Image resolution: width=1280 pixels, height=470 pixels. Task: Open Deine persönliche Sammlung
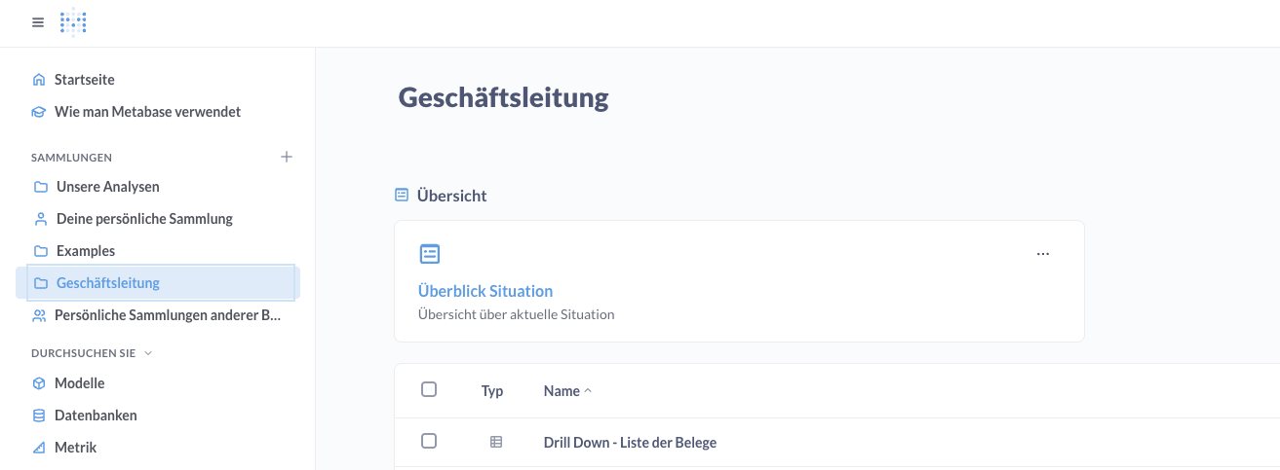(x=144, y=219)
